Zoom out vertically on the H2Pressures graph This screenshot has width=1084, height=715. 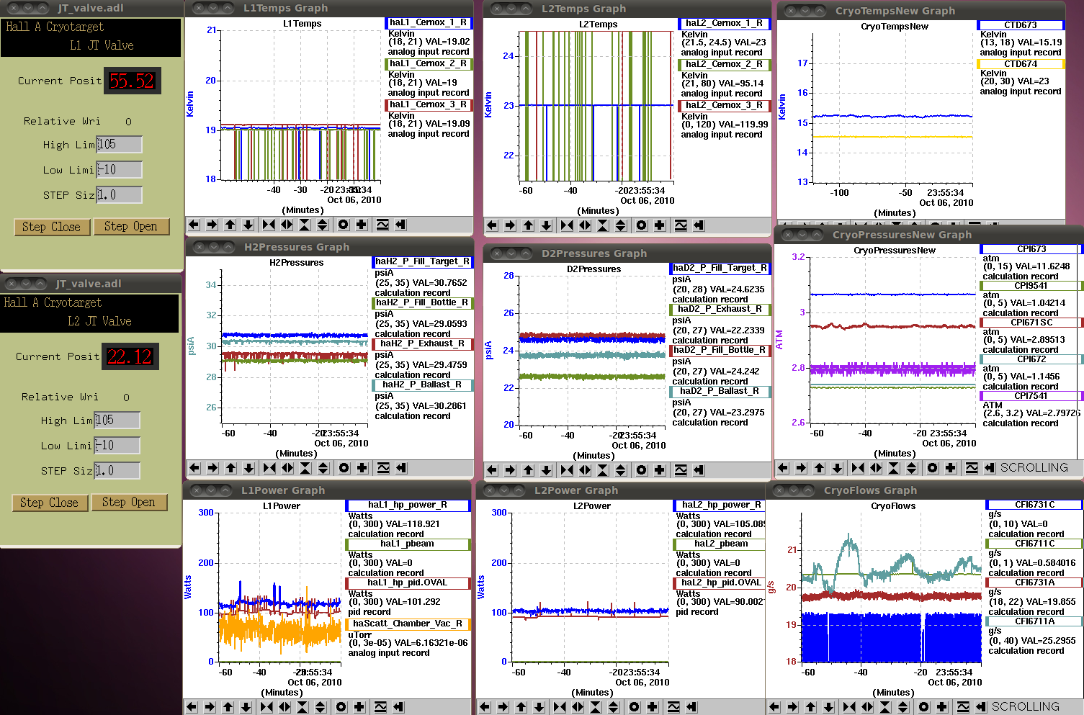pos(323,468)
